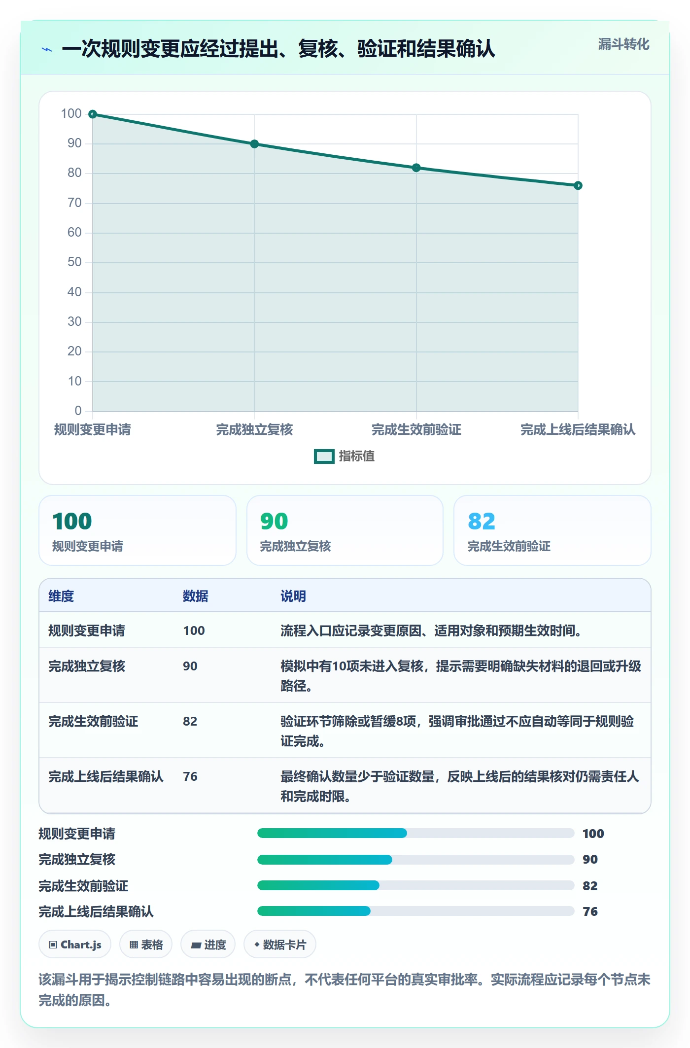
Task: Click the 表格 chip
Action: click(146, 945)
